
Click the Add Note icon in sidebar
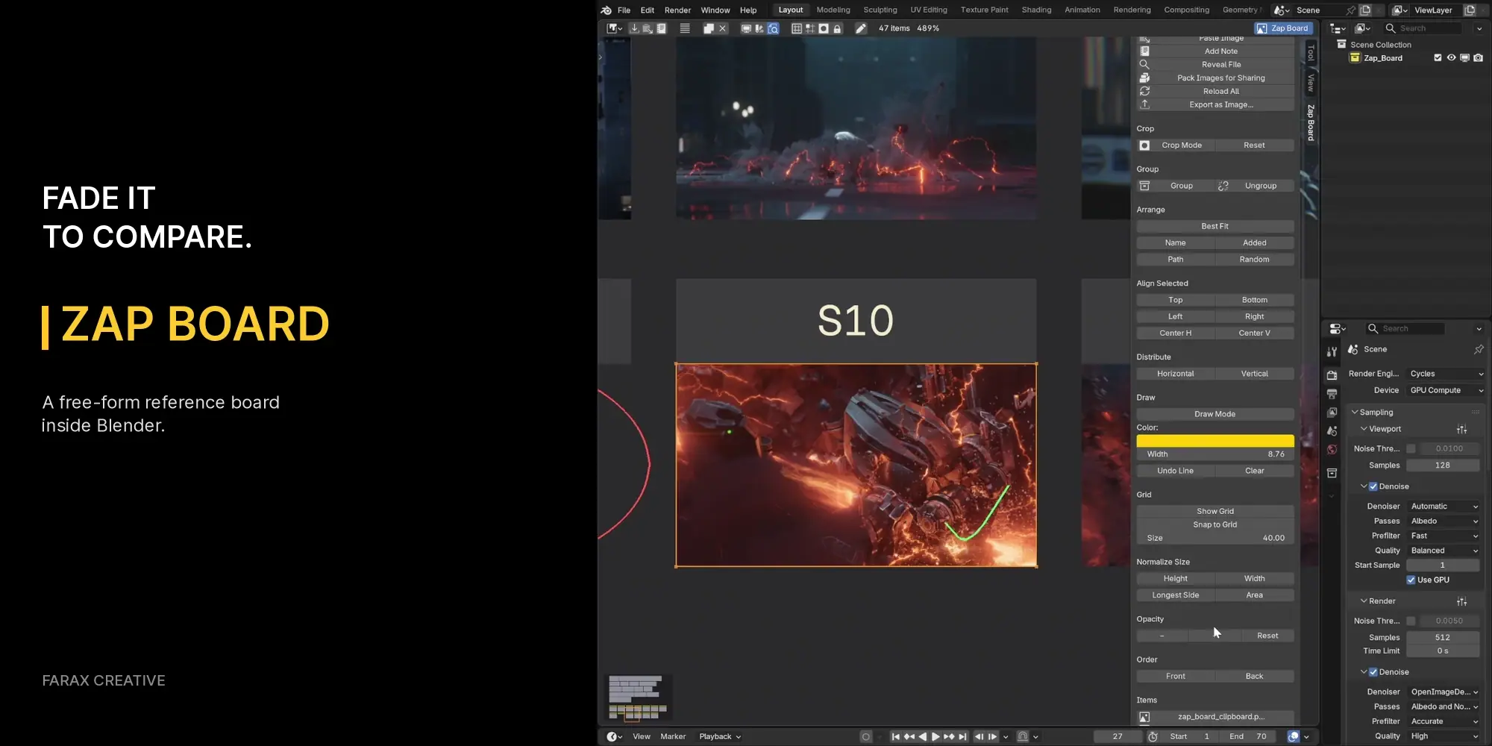coord(1144,51)
